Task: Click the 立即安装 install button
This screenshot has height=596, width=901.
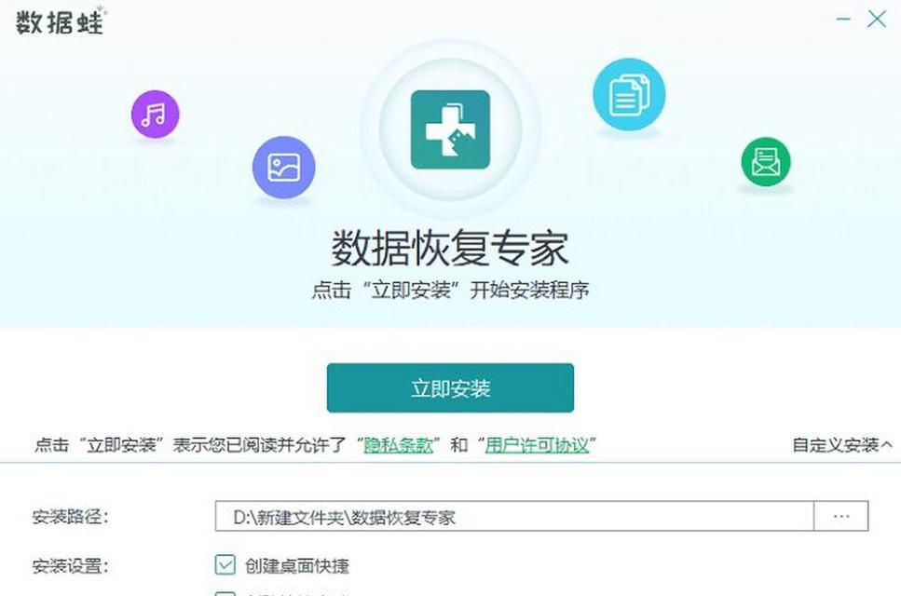Action: coord(451,388)
